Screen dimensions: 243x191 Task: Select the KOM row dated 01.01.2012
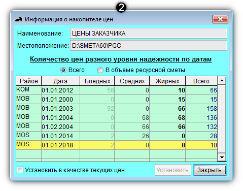point(117,90)
